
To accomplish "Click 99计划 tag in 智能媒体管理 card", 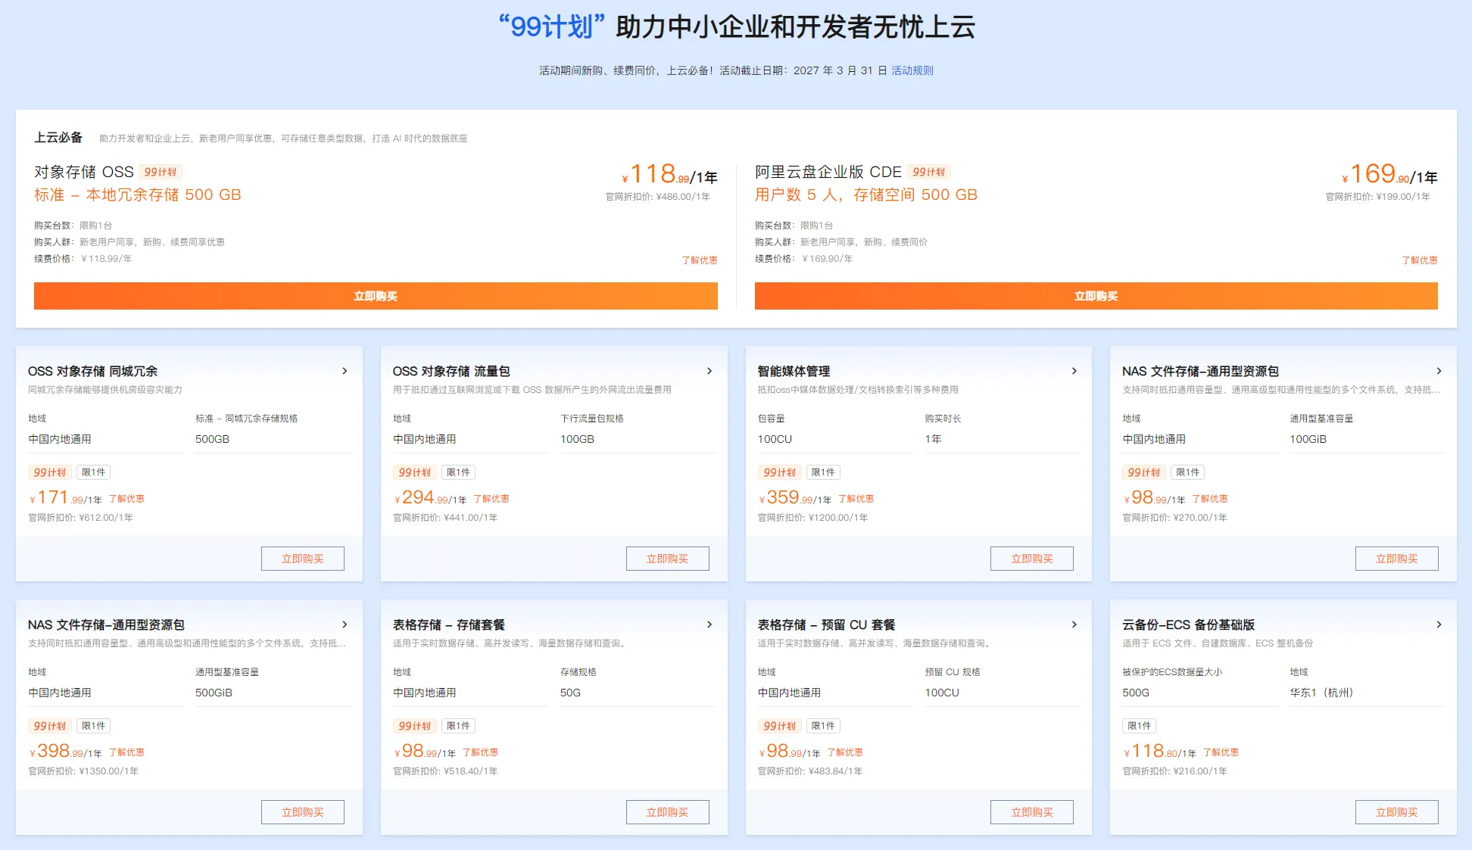I will [779, 472].
